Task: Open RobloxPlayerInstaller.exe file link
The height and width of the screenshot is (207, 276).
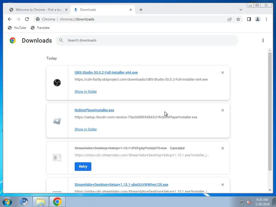Action: tap(94, 110)
